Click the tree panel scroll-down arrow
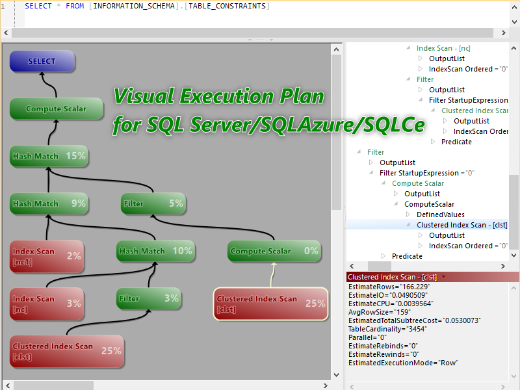Image resolution: width=520 pixels, height=390 pixels. point(513,255)
